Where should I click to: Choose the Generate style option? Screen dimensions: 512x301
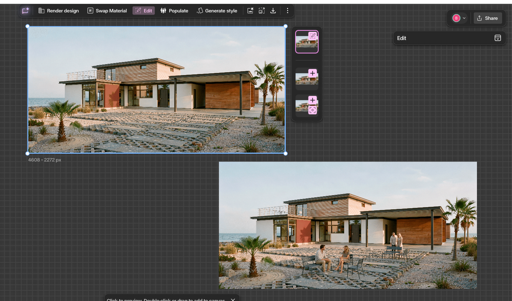(217, 11)
